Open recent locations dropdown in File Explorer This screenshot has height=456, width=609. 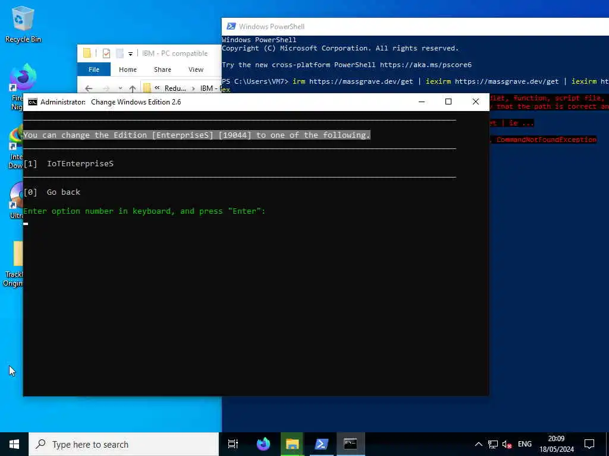(120, 88)
